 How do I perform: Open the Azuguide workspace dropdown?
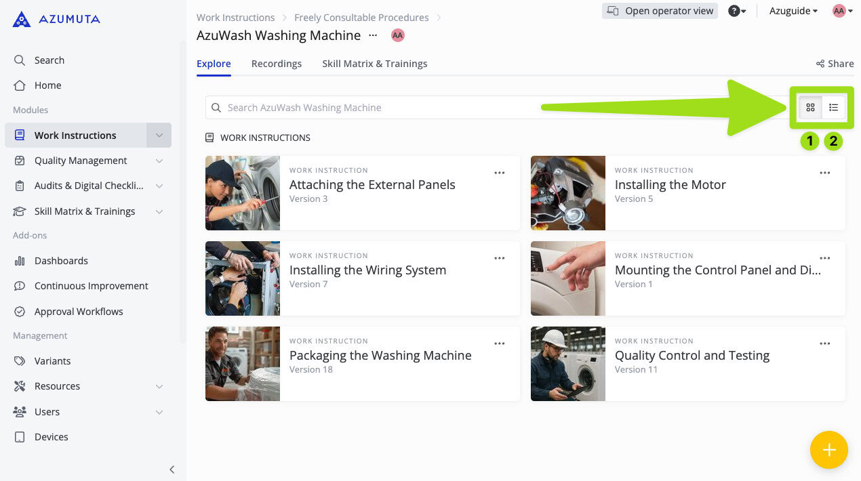pos(793,11)
